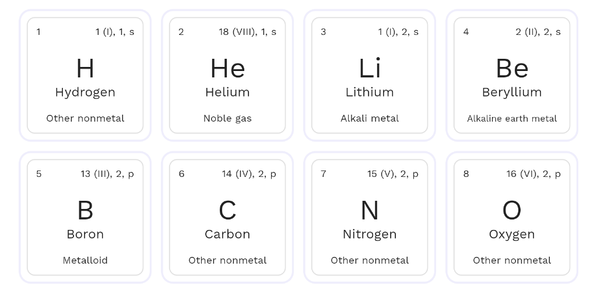Click the Be symbol

[x=512, y=68]
